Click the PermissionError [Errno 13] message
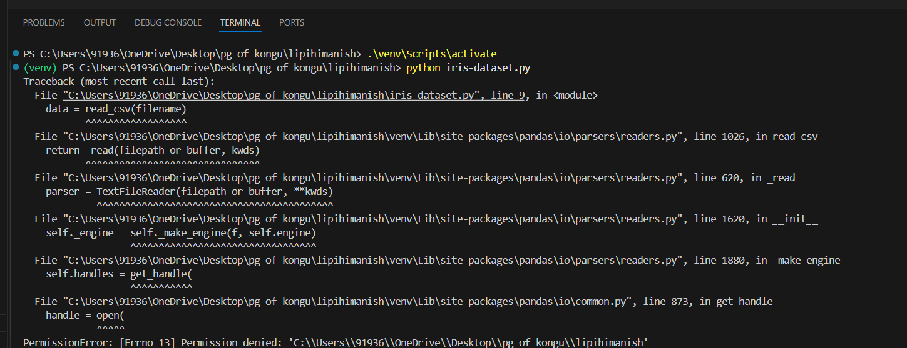The height and width of the screenshot is (348, 907). (336, 342)
